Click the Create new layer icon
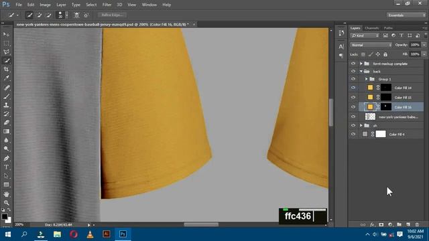429x241 pixels. coord(408,224)
